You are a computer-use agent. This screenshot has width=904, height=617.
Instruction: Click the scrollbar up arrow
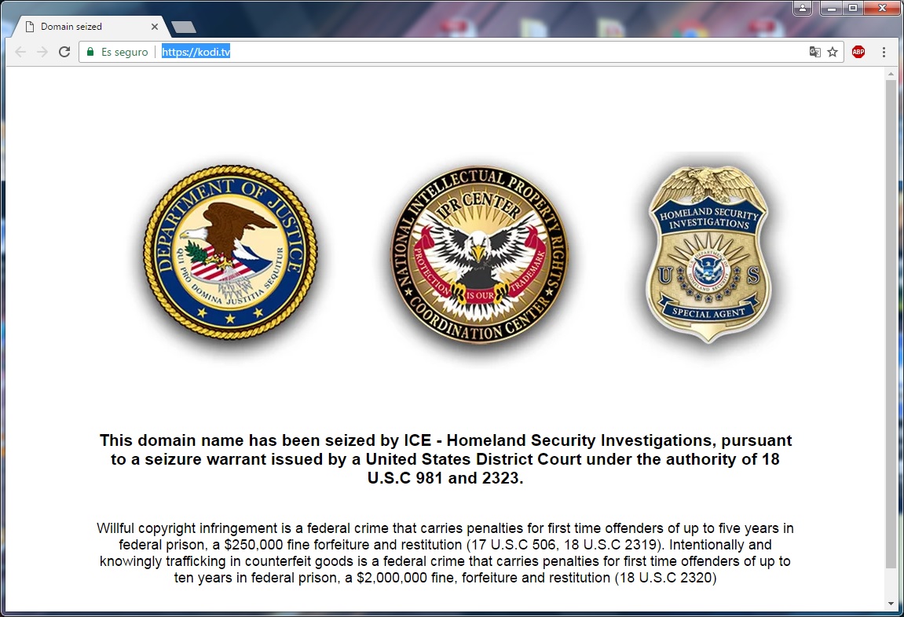pyautogui.click(x=891, y=74)
